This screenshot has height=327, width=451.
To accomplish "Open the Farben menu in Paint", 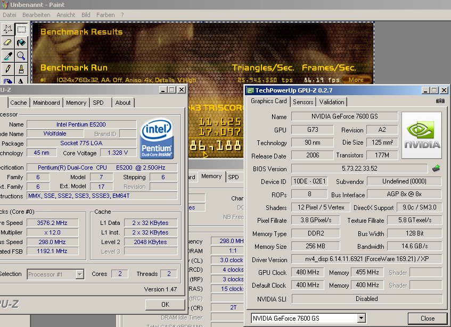I will pyautogui.click(x=105, y=15).
